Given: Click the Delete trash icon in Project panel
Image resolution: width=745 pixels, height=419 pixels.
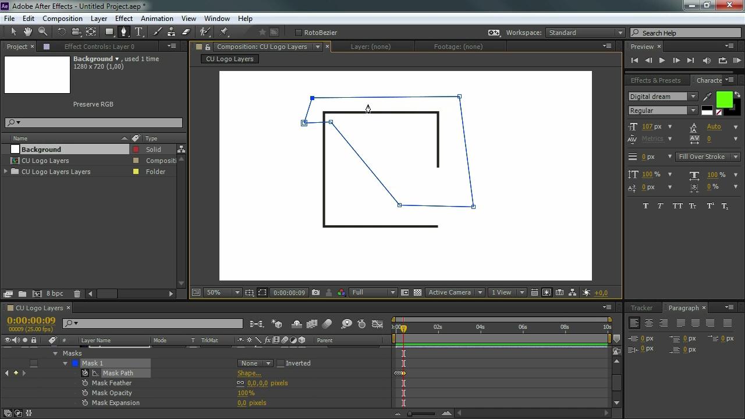Looking at the screenshot, I should coord(77,294).
